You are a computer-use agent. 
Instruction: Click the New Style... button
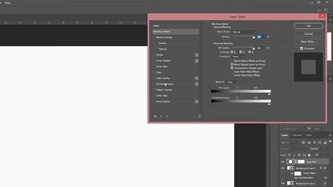pyautogui.click(x=309, y=42)
